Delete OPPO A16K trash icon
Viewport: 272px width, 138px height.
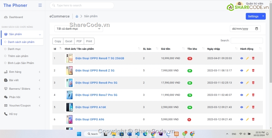(253, 107)
